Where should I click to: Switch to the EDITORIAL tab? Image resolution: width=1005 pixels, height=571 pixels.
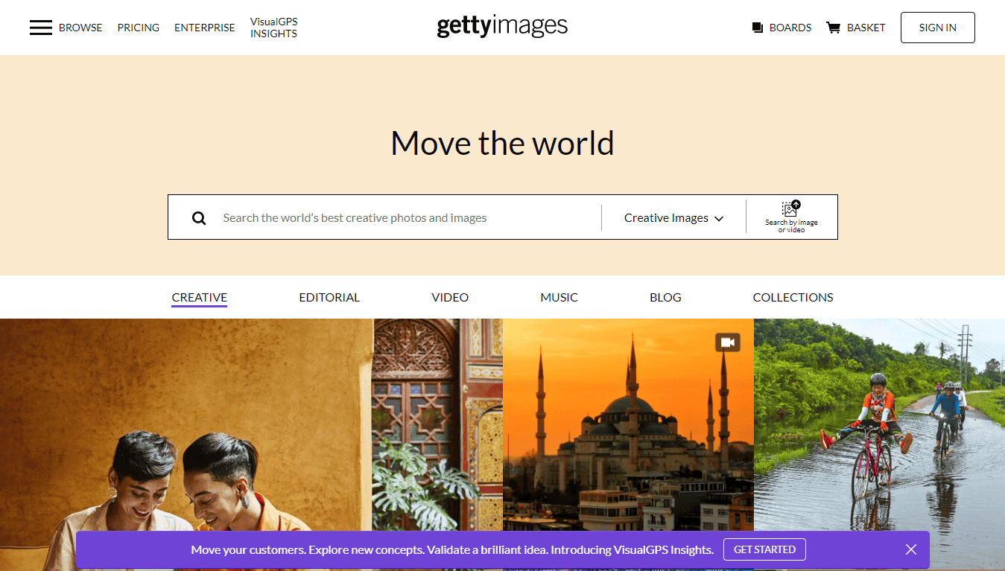[329, 297]
